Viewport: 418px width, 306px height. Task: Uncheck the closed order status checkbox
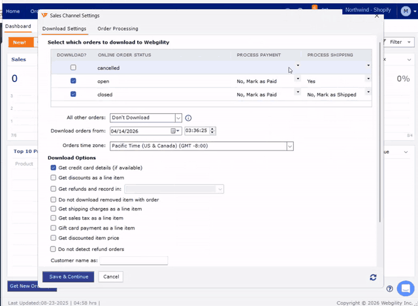pos(73,94)
